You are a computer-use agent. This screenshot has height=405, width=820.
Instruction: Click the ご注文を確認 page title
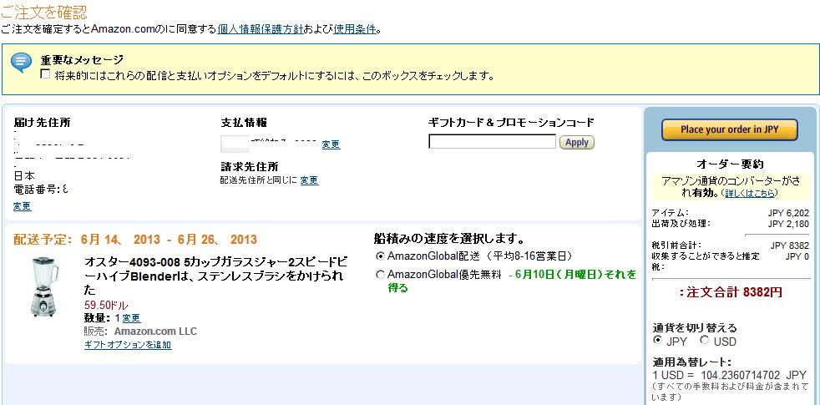pos(44,12)
